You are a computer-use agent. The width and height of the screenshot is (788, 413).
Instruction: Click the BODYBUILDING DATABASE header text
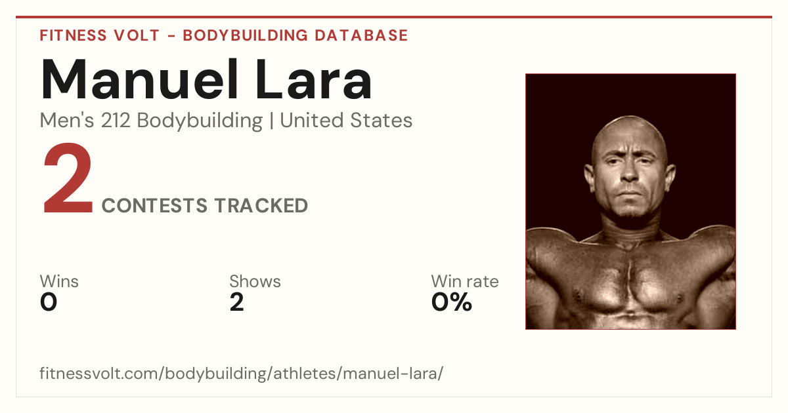pyautogui.click(x=295, y=35)
